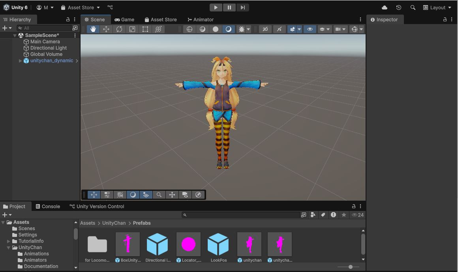
Task: Toggle the Project panel lock
Action: tap(353, 207)
